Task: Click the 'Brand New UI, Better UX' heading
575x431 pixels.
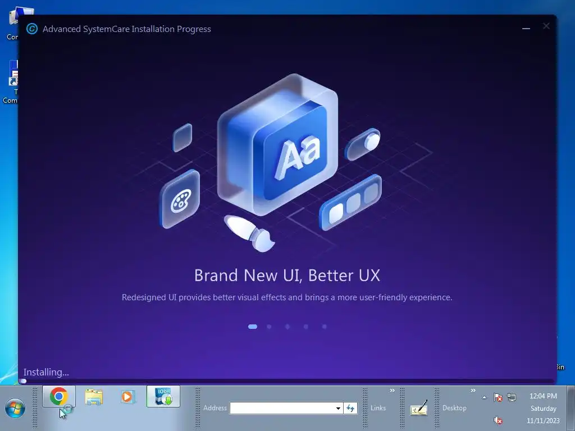Action: 287,275
